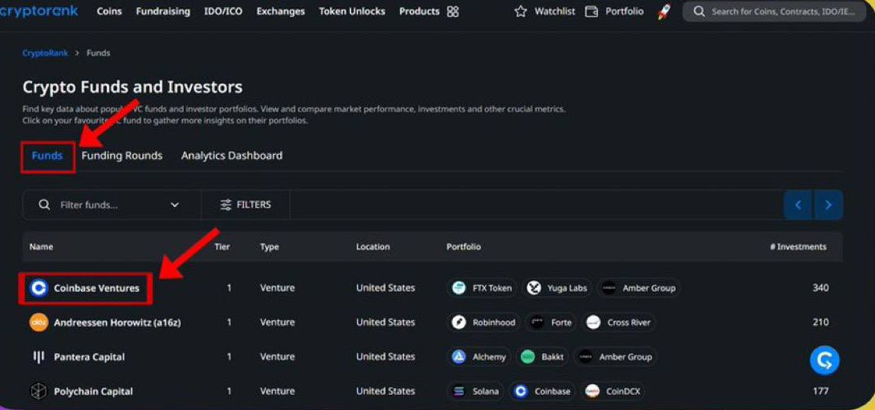
Task: Sort by the Location column header
Action: (x=372, y=246)
